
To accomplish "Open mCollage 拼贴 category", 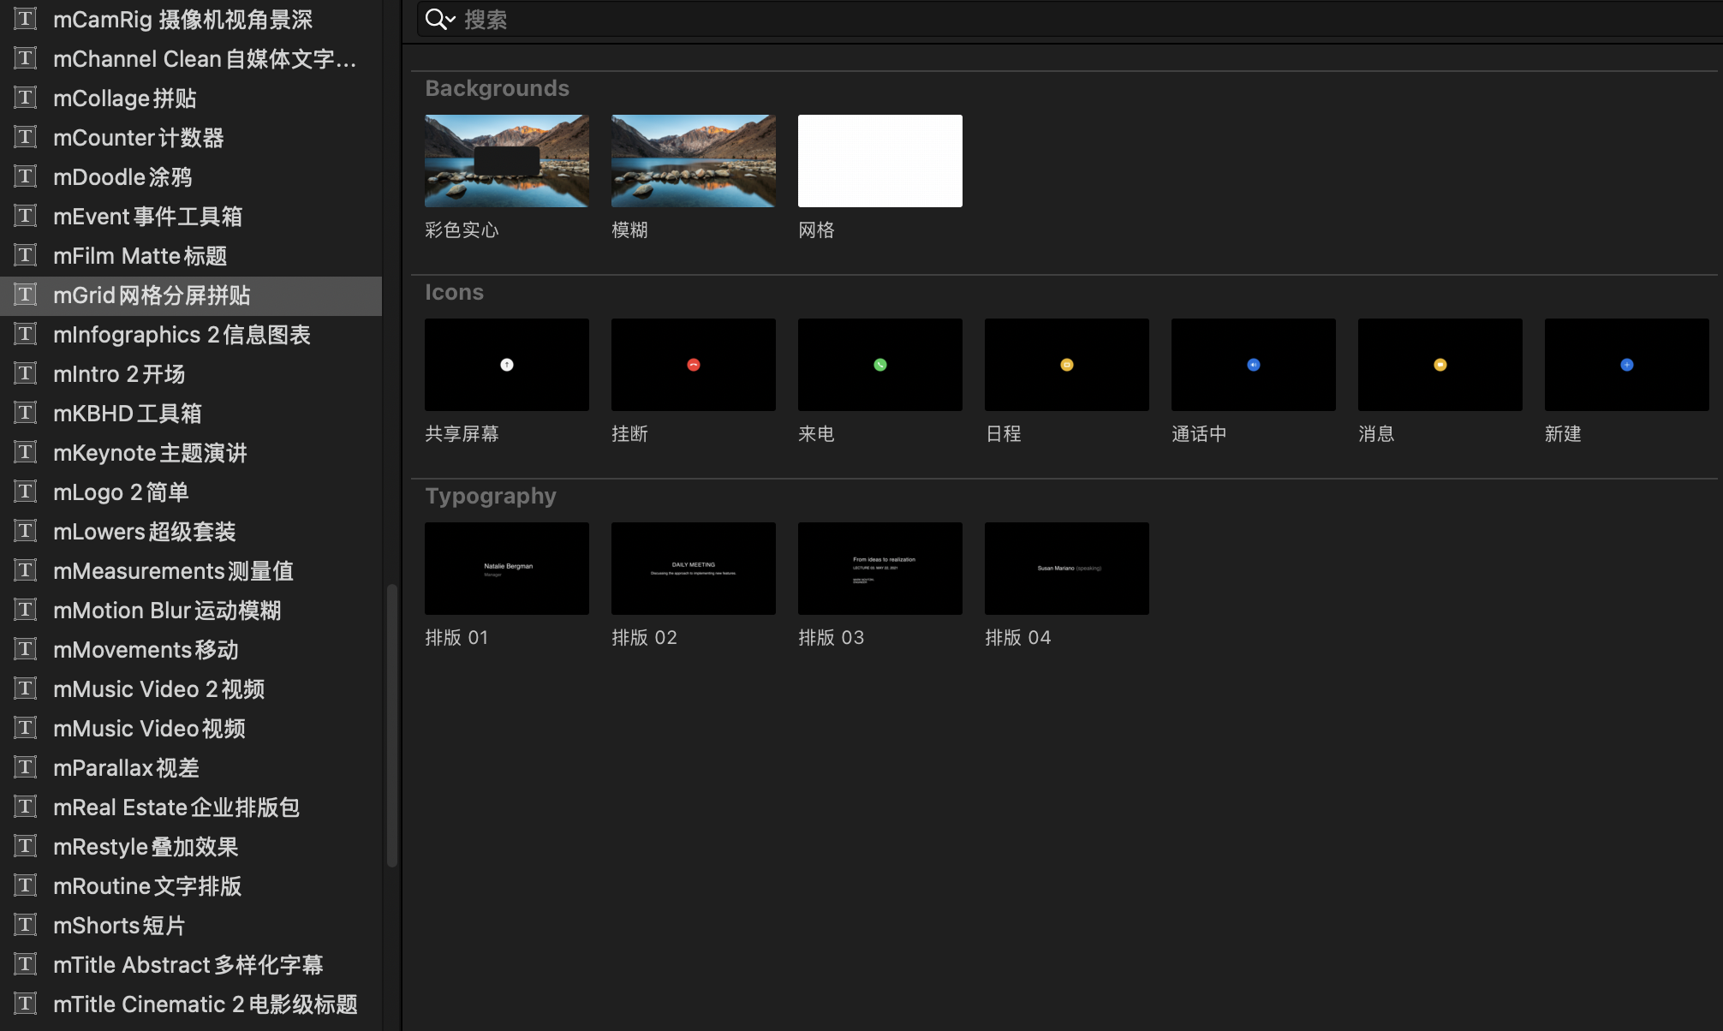I will (191, 98).
